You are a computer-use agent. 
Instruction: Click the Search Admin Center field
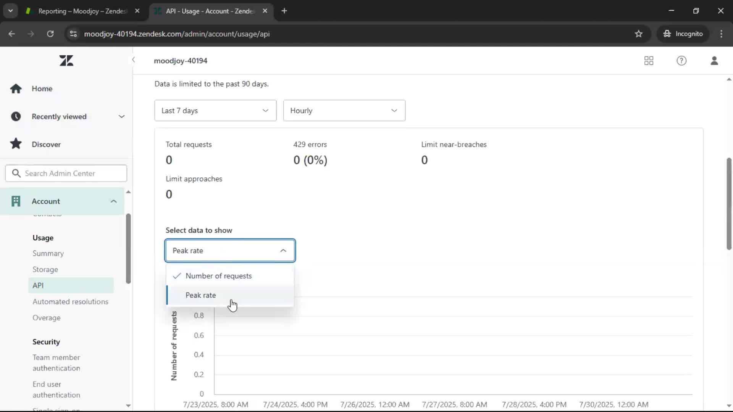pyautogui.click(x=66, y=173)
